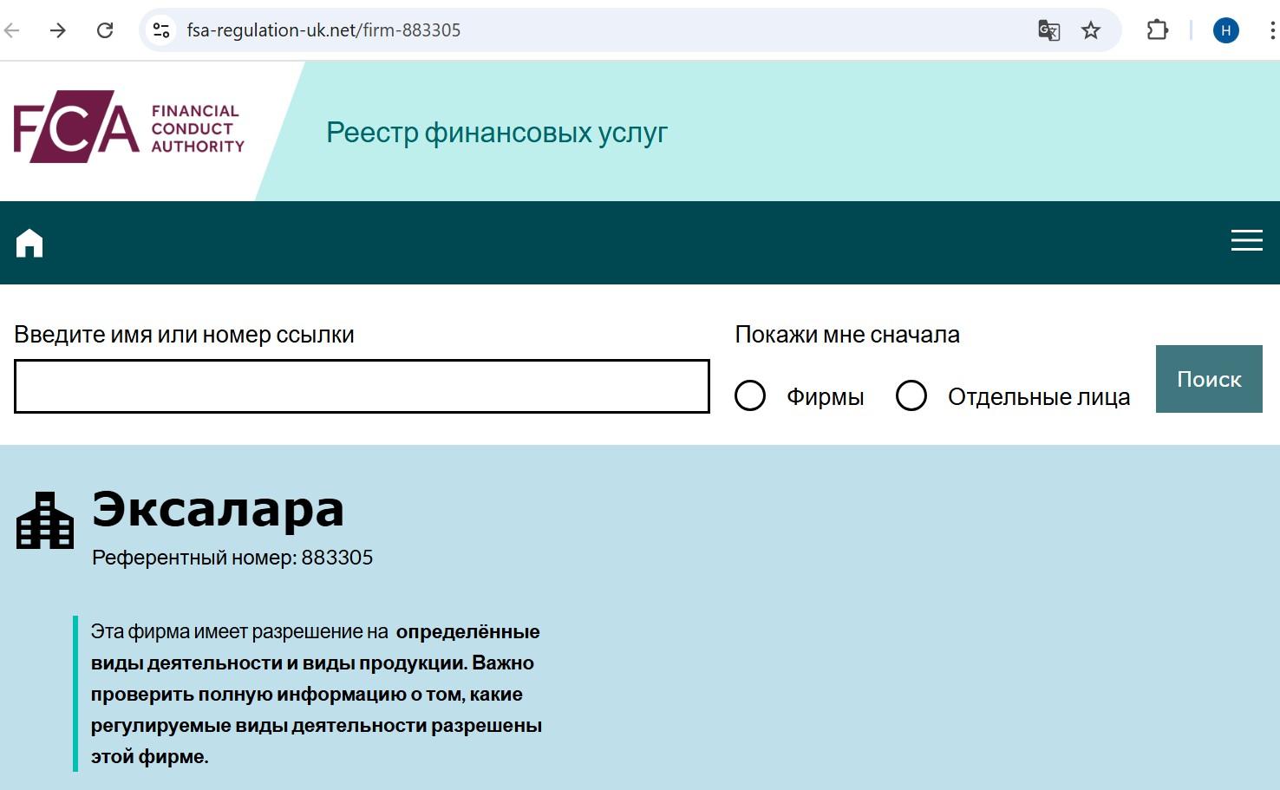The width and height of the screenshot is (1280, 790).
Task: Click the Google Translate icon
Action: (x=1048, y=30)
